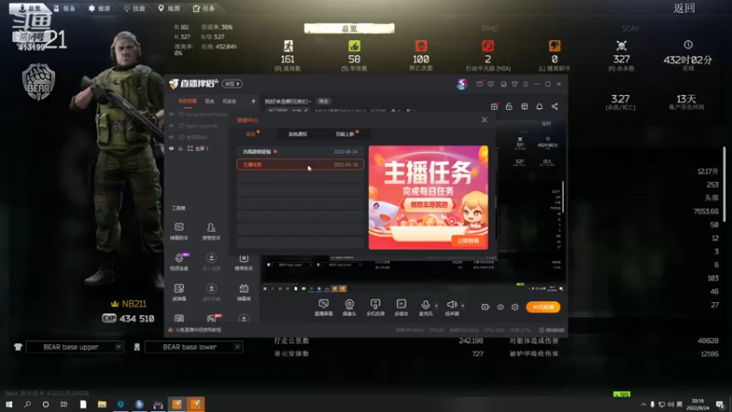Open the usage tutorial link in app footer
Screen dimensions: 732x412
[x=199, y=330]
